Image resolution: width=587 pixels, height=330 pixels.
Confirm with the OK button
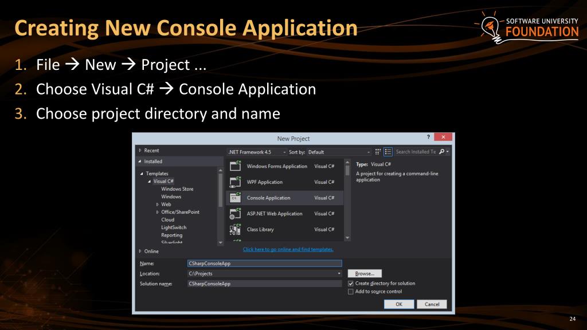[399, 304]
